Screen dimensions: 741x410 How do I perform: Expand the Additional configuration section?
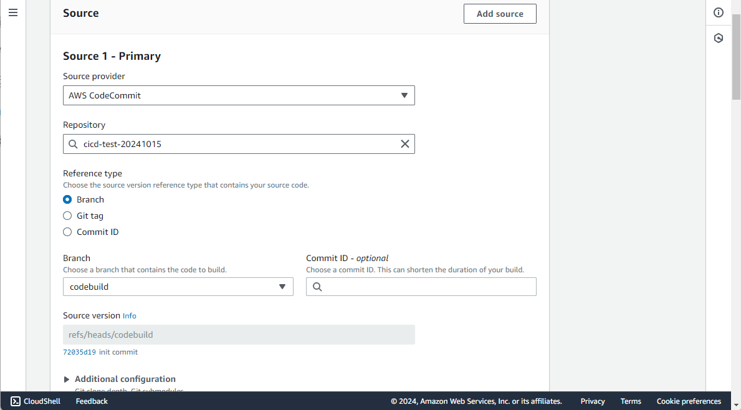(120, 379)
